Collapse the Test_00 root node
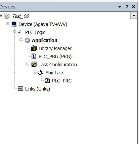Viewport: 139px width, 144px height. click(1, 16)
